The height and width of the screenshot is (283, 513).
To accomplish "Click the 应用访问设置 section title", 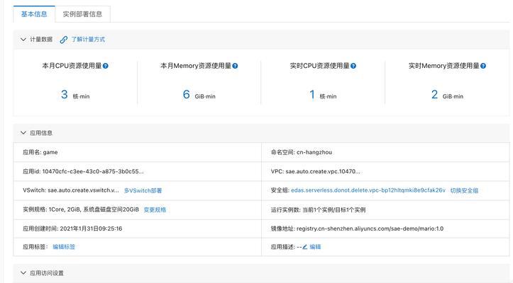I will point(47,273).
